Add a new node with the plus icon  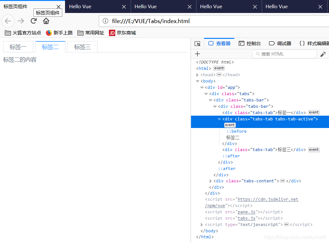click(x=197, y=54)
